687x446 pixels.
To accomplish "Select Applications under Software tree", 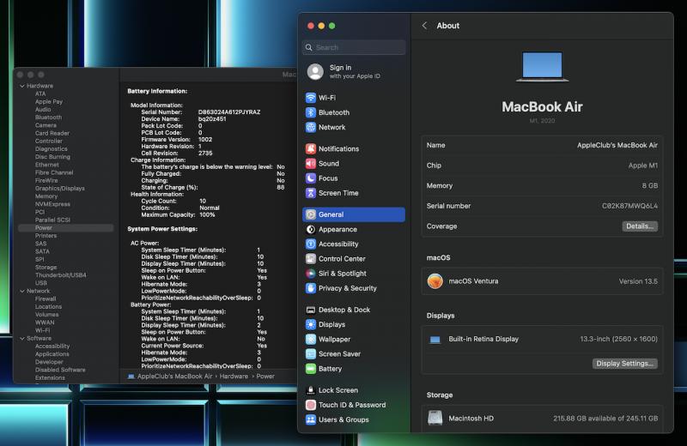I will coord(52,354).
